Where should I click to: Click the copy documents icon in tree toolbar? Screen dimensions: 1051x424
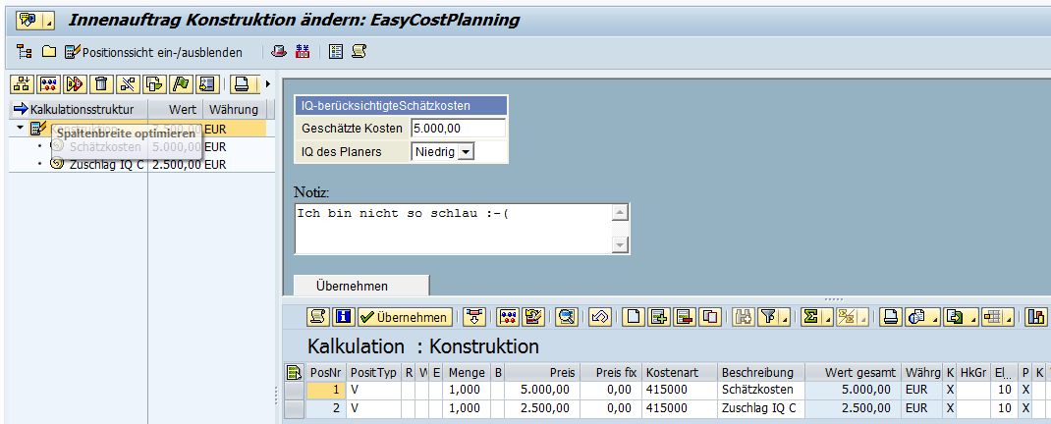153,83
